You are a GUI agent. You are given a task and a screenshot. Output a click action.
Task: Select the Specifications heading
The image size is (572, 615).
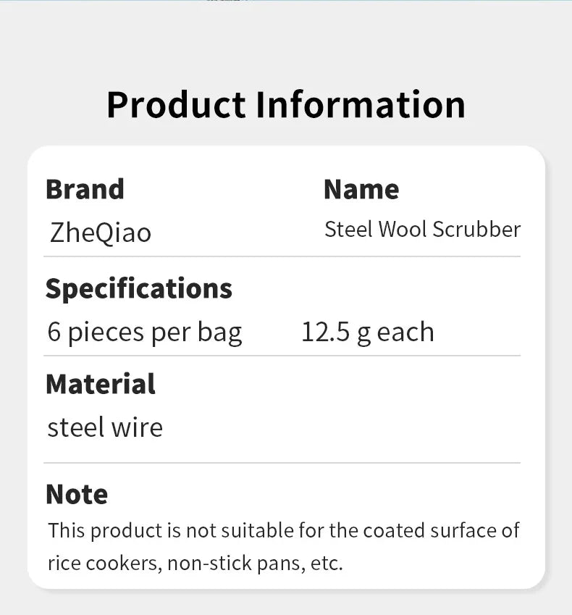tap(139, 290)
